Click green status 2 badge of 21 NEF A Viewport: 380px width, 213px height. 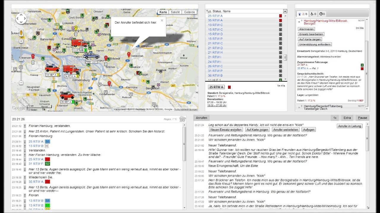click(362, 65)
